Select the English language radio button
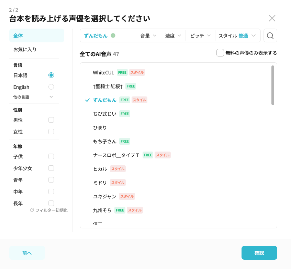Image resolution: width=291 pixels, height=269 pixels. 51,87
